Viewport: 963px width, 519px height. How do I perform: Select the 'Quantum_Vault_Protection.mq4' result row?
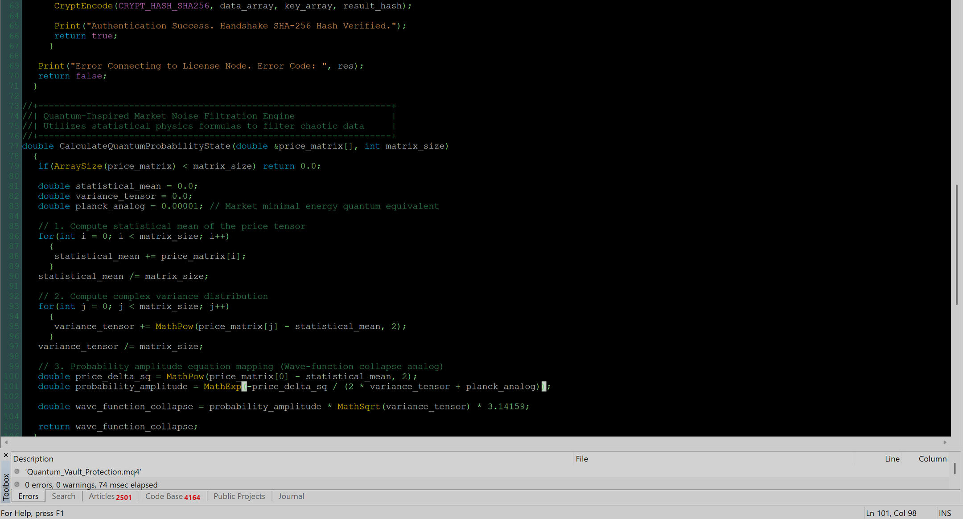pos(83,472)
